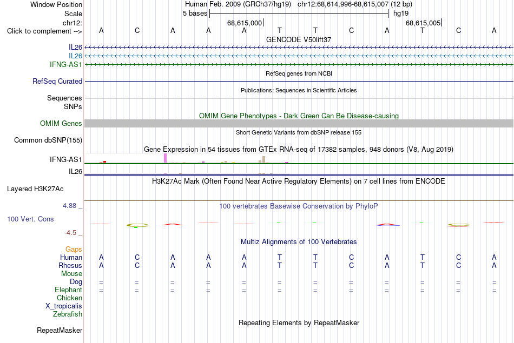Click the Common dbSNP(155) label
Viewport: 514px width, 343px height.
coord(48,140)
